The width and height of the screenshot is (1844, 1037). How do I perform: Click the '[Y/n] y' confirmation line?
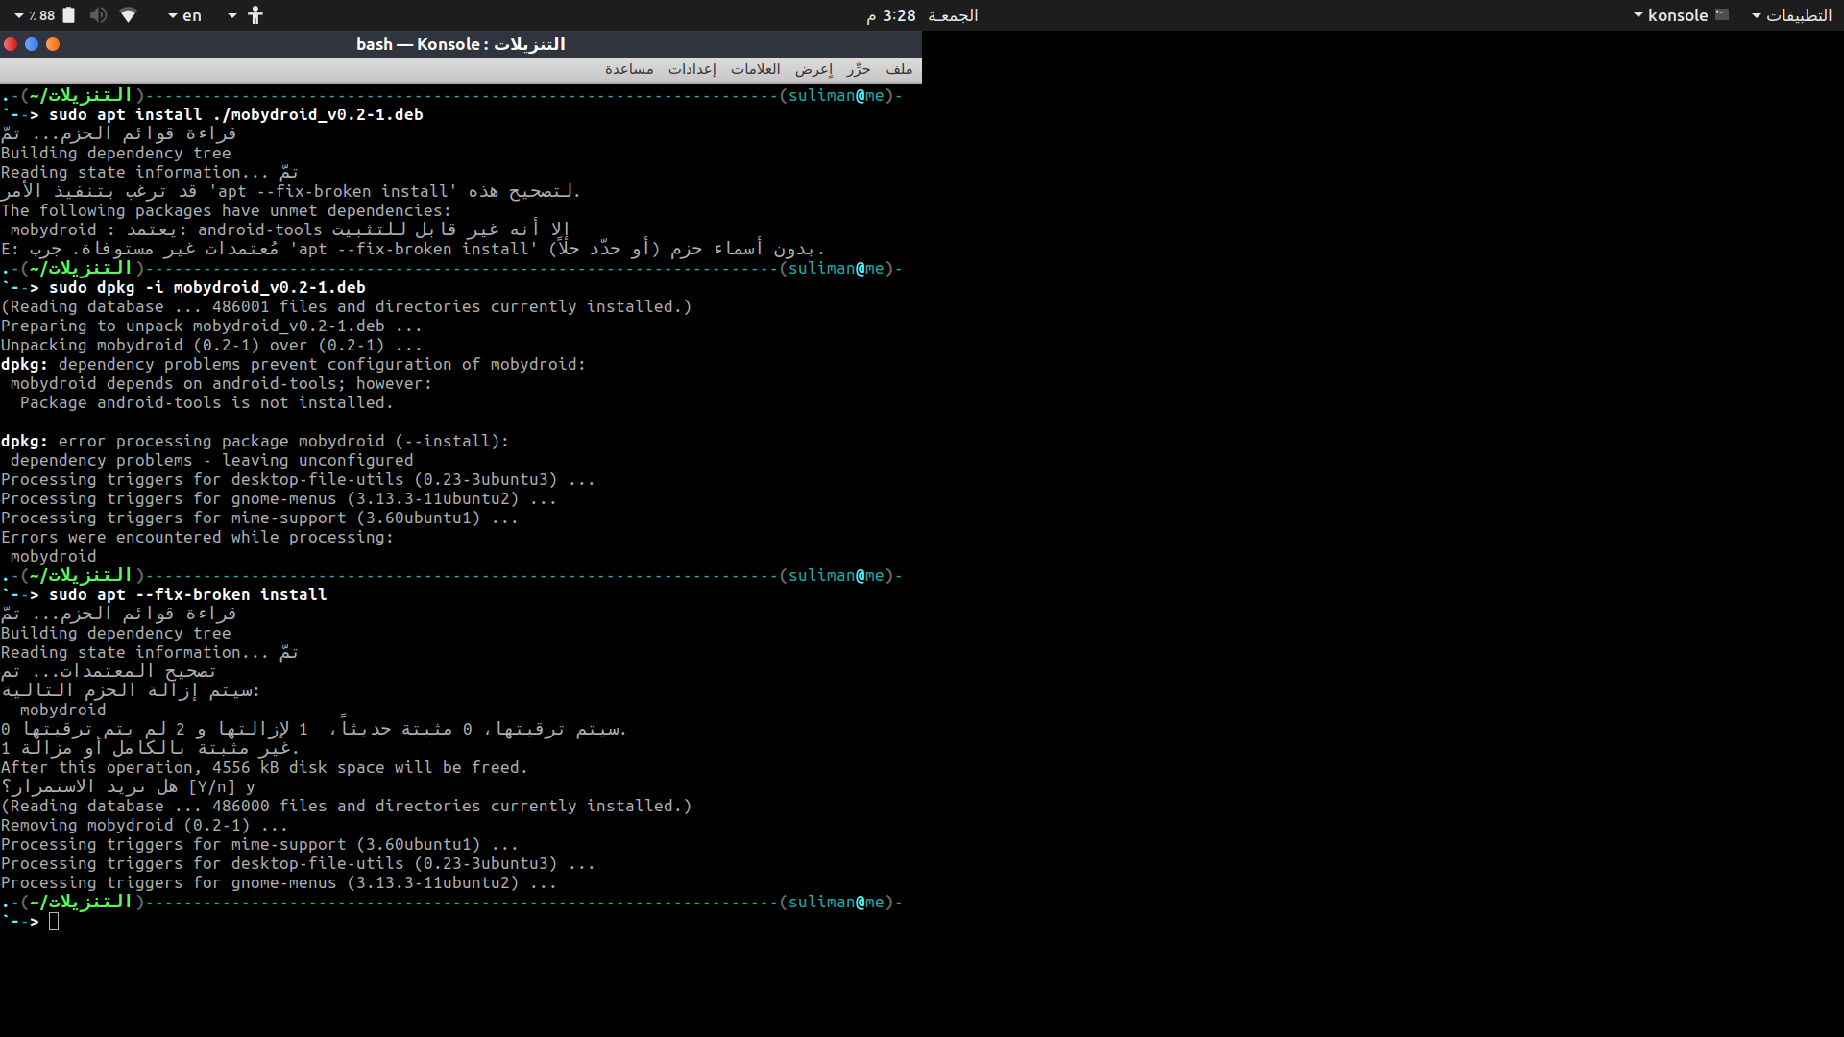pyautogui.click(x=128, y=786)
